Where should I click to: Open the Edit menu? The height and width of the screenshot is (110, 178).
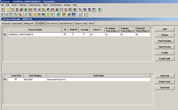[x=8, y=5]
